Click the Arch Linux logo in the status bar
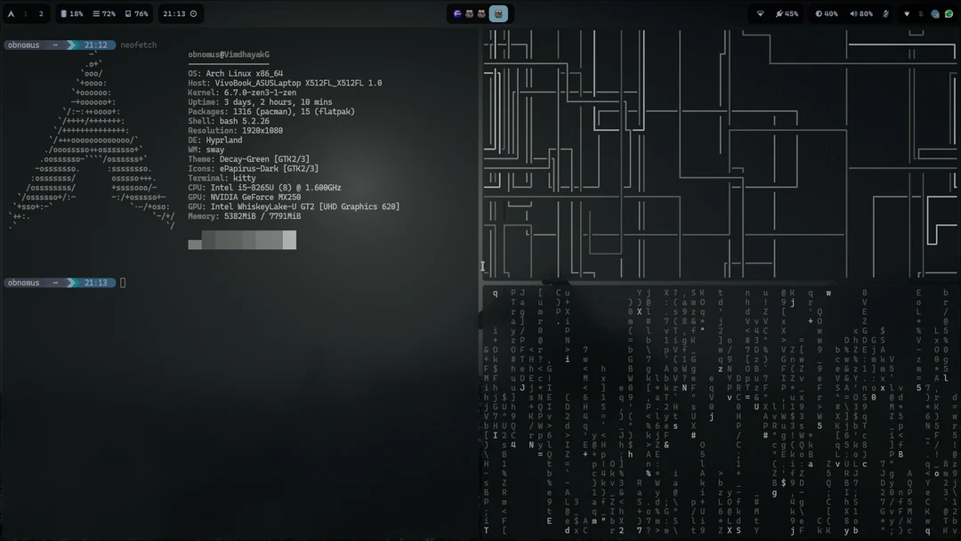Screen dimensions: 961x541 pos(11,13)
